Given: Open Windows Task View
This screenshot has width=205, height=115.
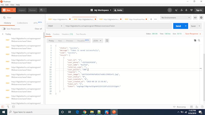Looking at the screenshot, I should tap(70, 112).
